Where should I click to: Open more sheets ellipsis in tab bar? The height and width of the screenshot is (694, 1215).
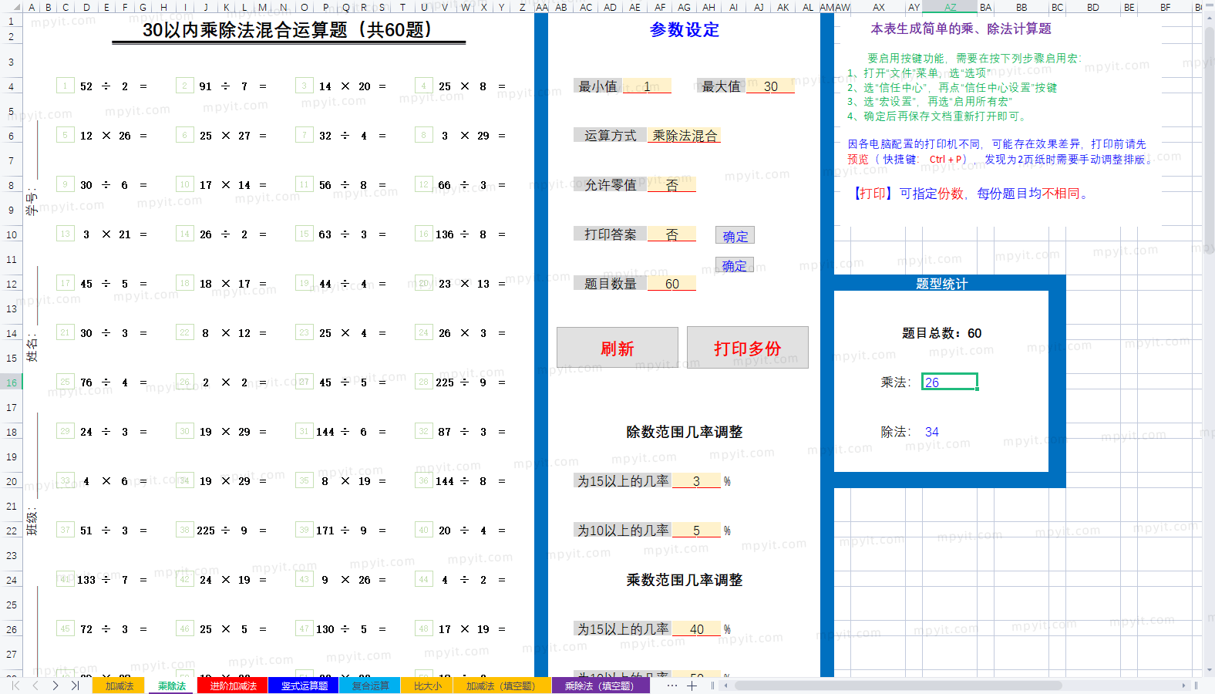click(x=672, y=686)
